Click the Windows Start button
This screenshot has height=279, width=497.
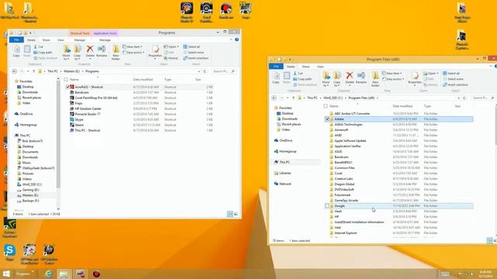point(6,274)
